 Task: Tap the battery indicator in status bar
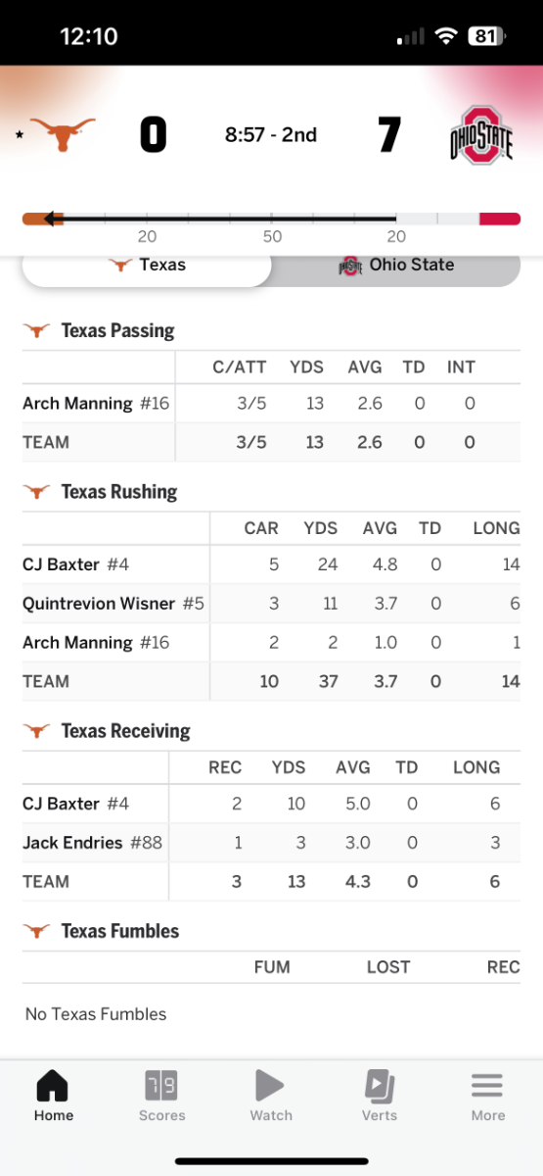(x=487, y=36)
